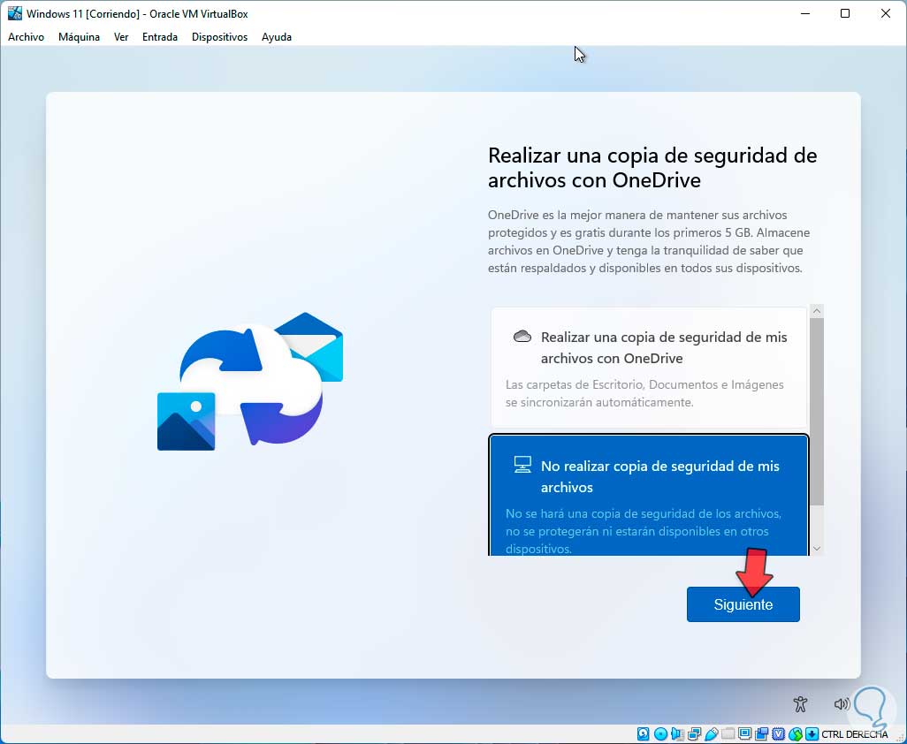Click the paragraph starting 'OneDrive es la mejor manera'
The height and width of the screenshot is (744, 907).
tap(649, 241)
